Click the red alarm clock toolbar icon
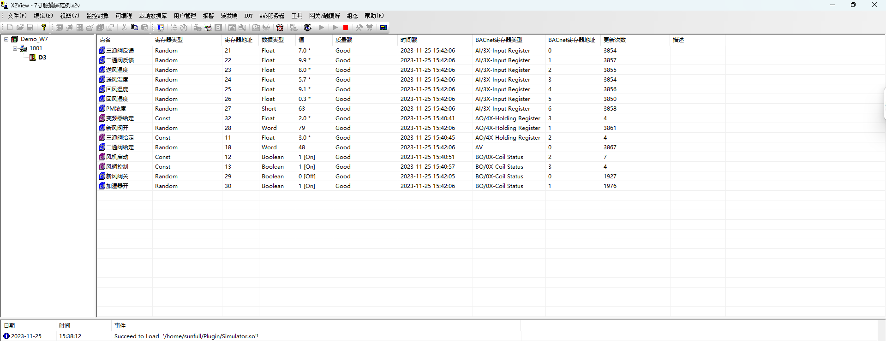 [280, 28]
